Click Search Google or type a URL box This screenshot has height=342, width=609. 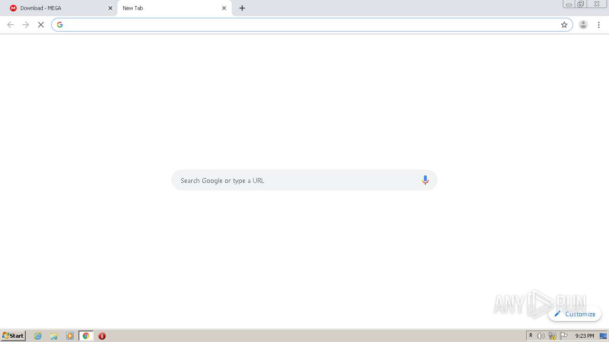pyautogui.click(x=304, y=180)
